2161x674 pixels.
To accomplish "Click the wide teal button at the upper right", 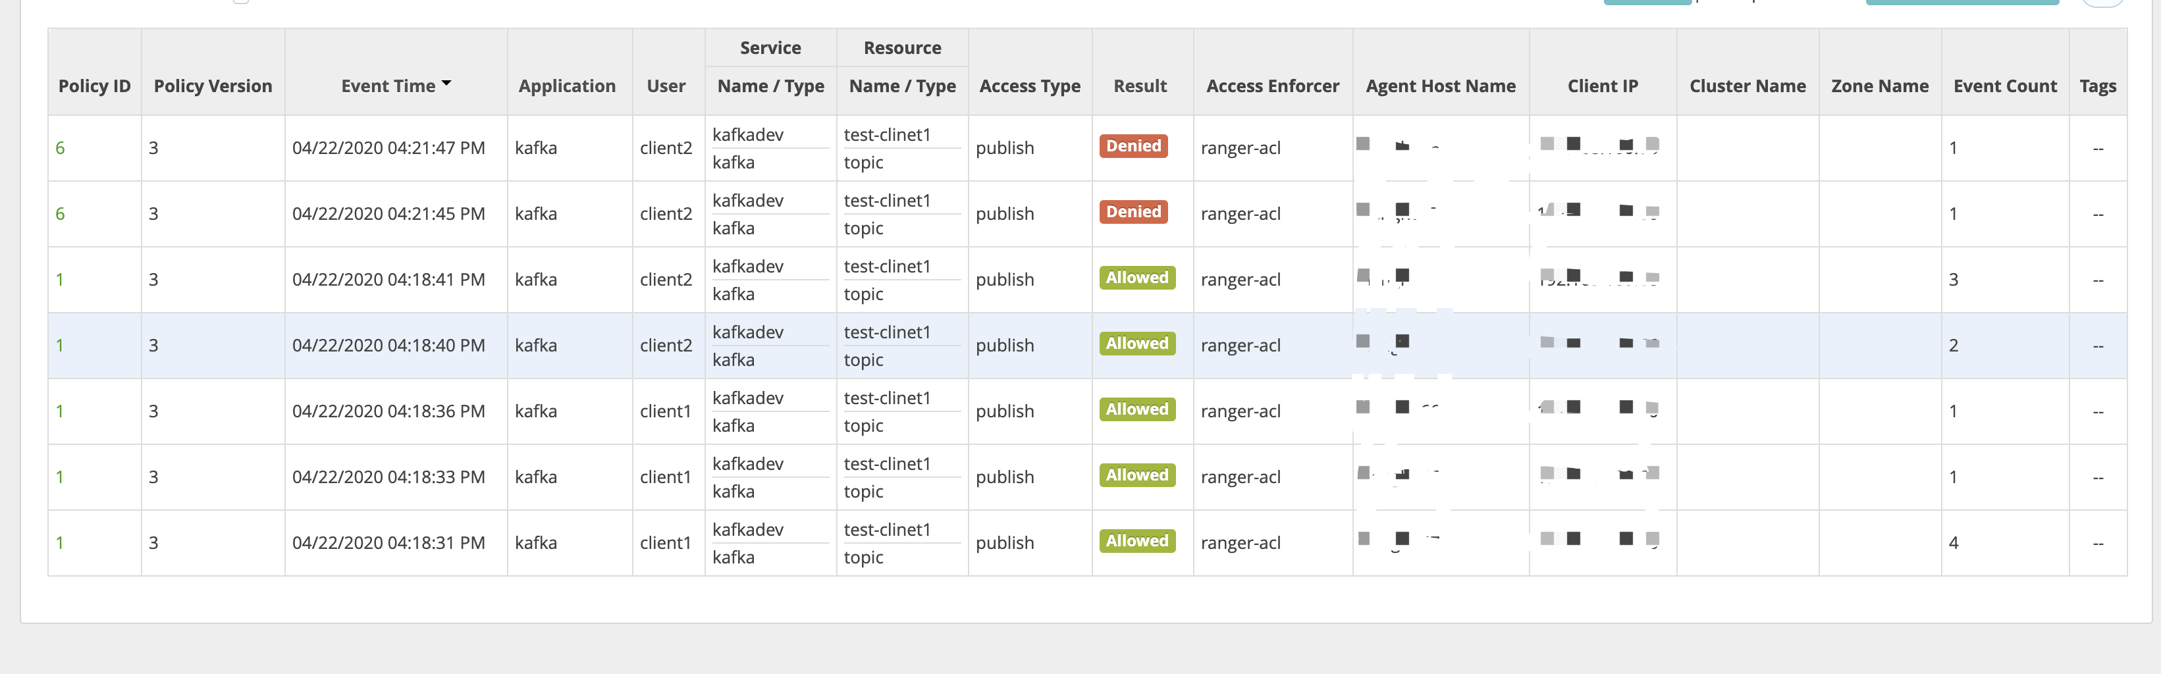I will click(x=1961, y=2).
